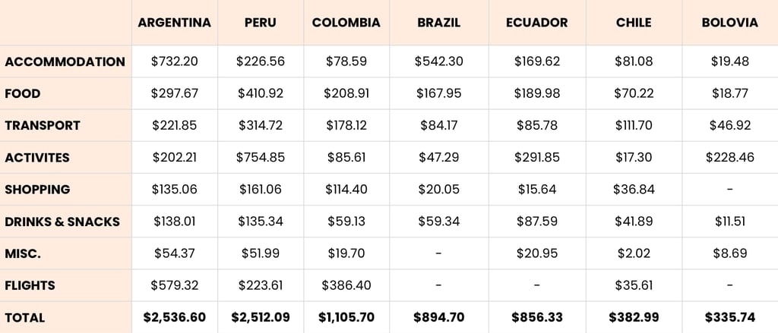Viewport: 778px width, 333px height.
Task: Click Bolovia activities cell $228.46
Action: (x=730, y=158)
